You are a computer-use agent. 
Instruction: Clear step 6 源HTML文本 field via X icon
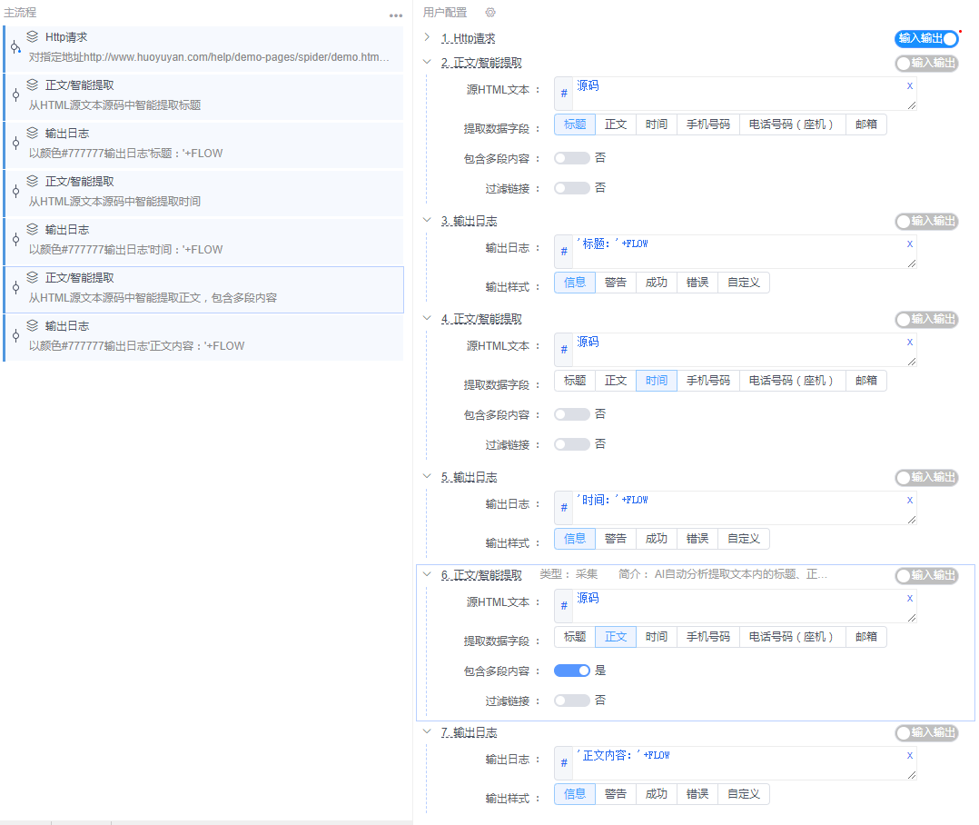point(909,598)
